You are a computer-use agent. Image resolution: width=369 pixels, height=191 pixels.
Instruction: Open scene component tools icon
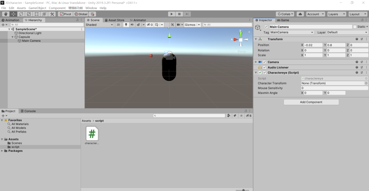172,25
